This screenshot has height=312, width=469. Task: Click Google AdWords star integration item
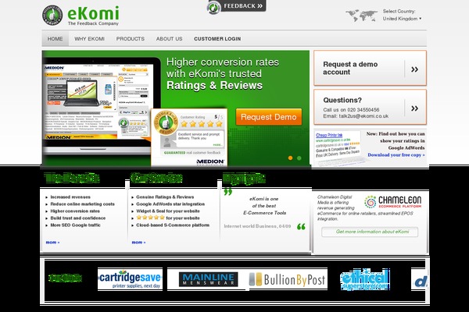(170, 204)
